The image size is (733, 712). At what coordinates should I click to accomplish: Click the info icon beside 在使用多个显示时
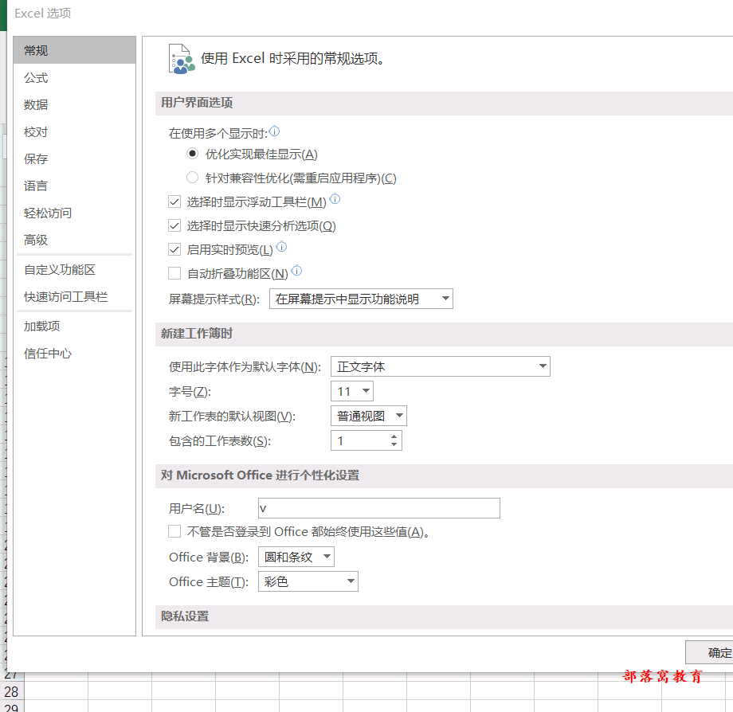275,131
